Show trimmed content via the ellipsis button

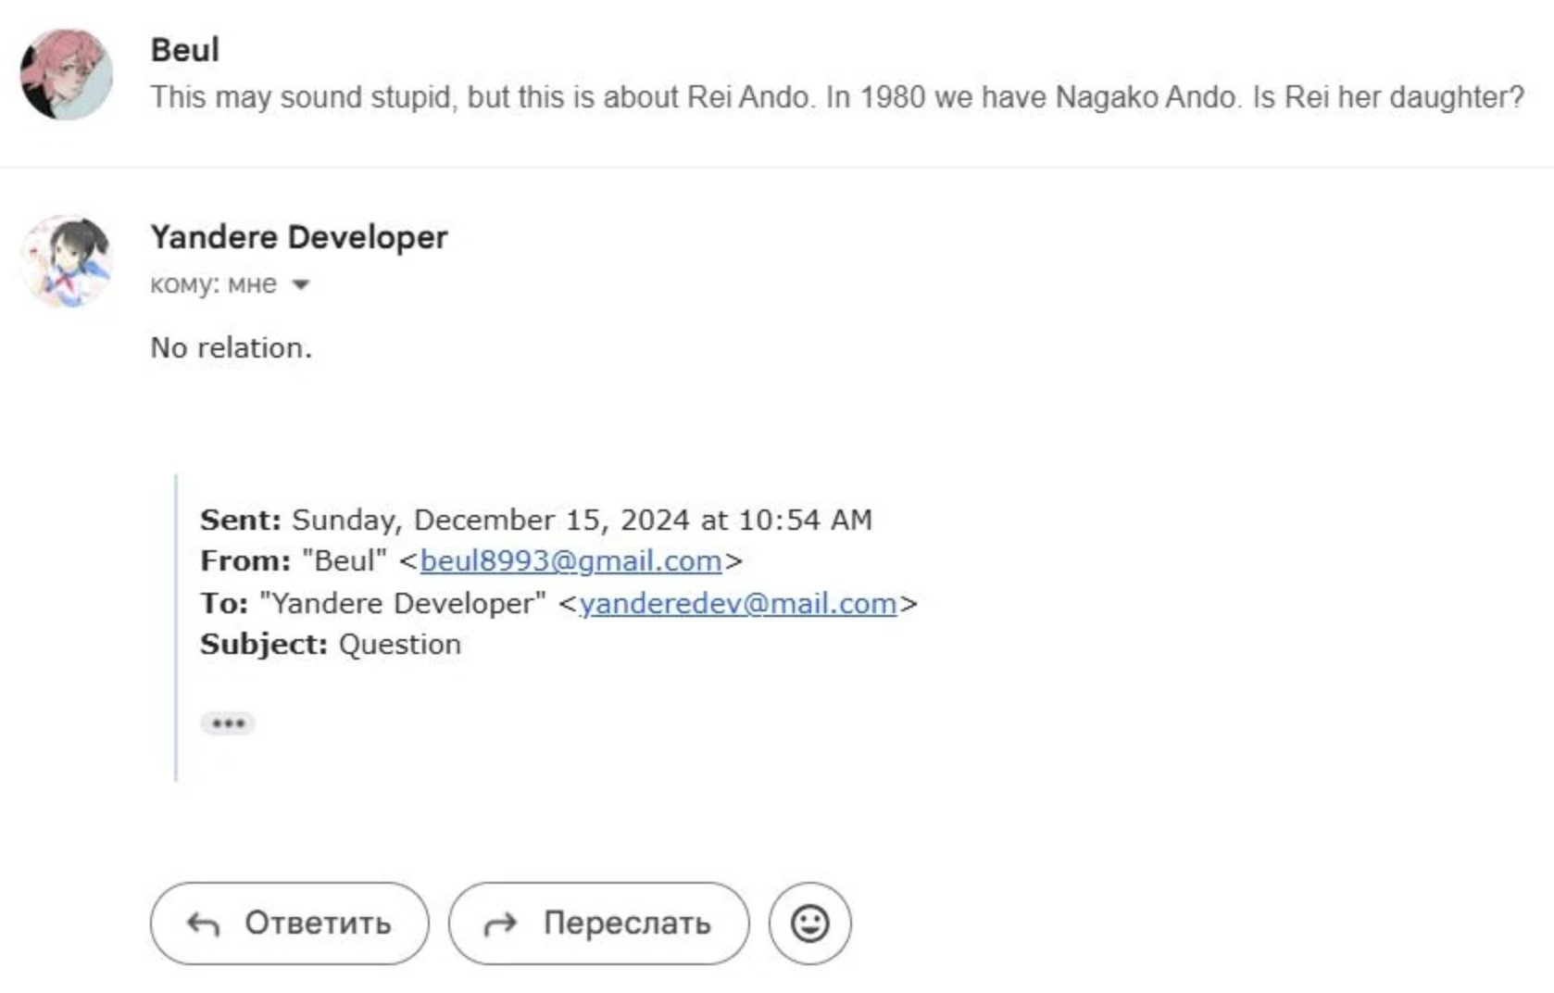pos(228,723)
